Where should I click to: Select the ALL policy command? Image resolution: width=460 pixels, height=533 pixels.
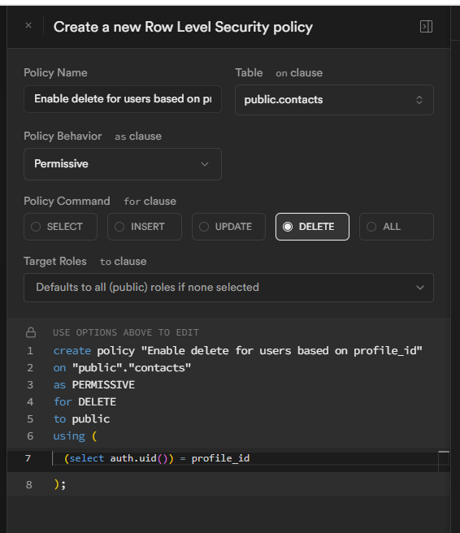(397, 227)
